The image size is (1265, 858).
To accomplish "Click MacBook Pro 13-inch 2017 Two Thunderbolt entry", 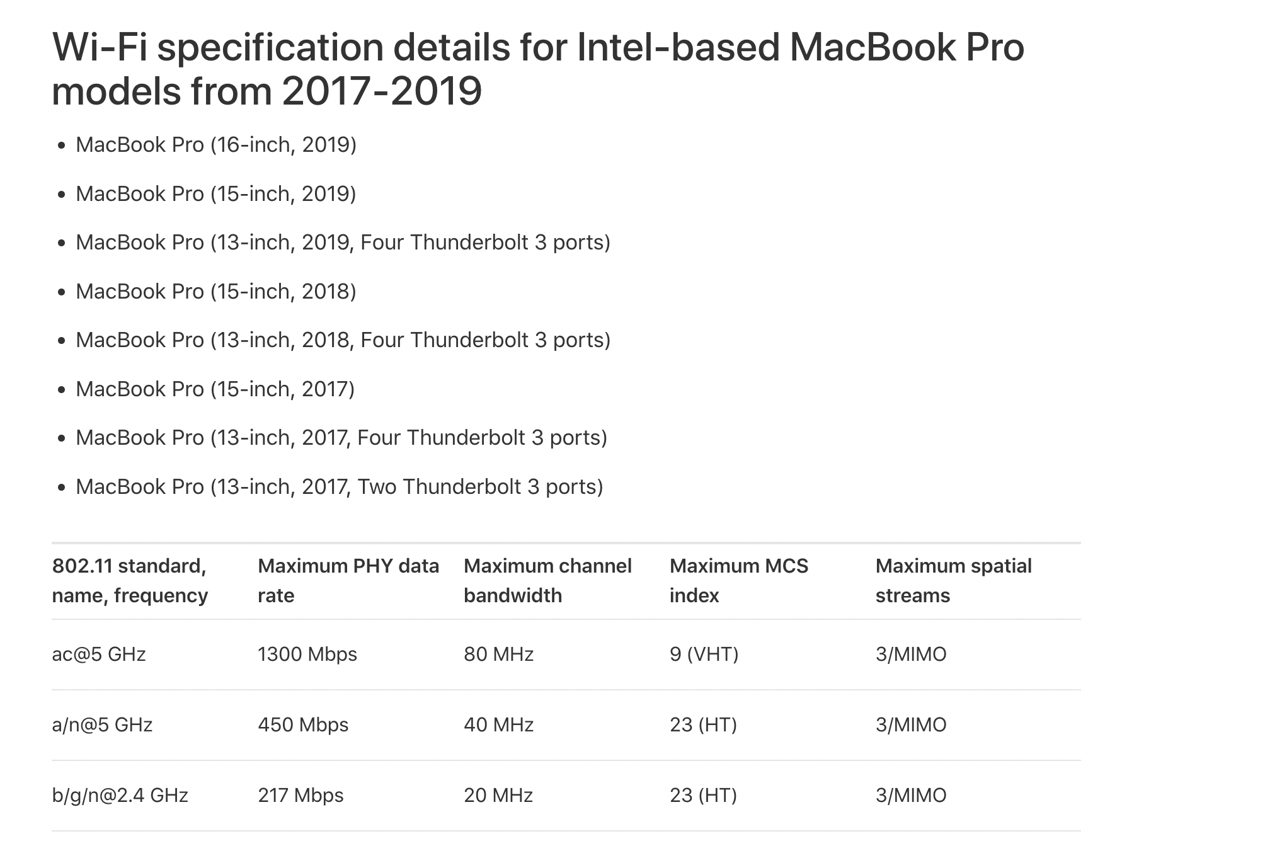I will pos(340,486).
